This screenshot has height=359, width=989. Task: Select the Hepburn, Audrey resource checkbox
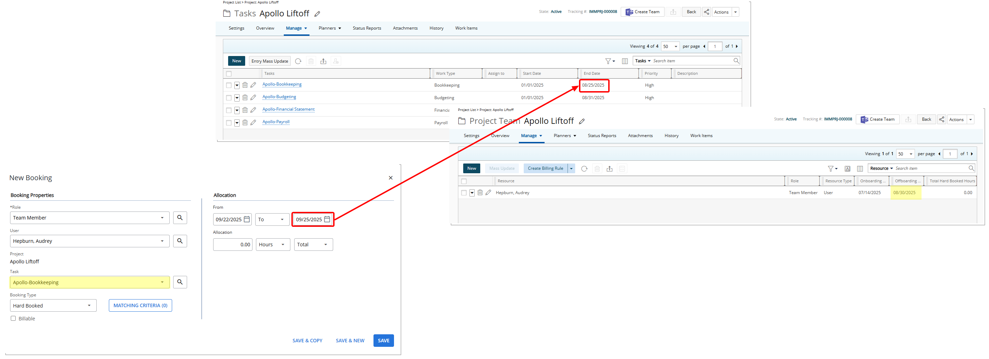pyautogui.click(x=464, y=193)
